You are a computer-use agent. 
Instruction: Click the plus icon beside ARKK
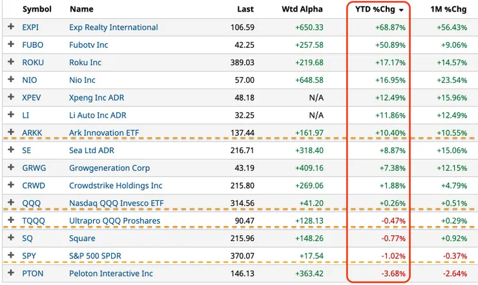10,132
